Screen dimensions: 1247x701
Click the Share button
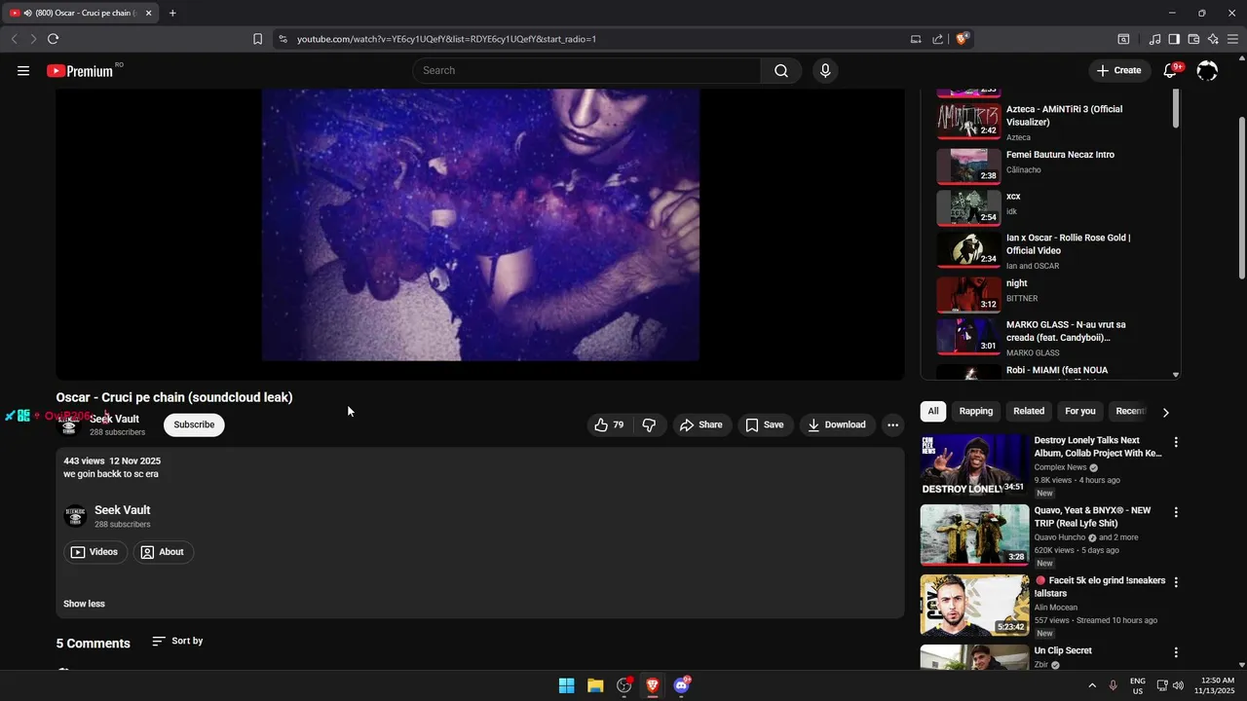click(701, 424)
